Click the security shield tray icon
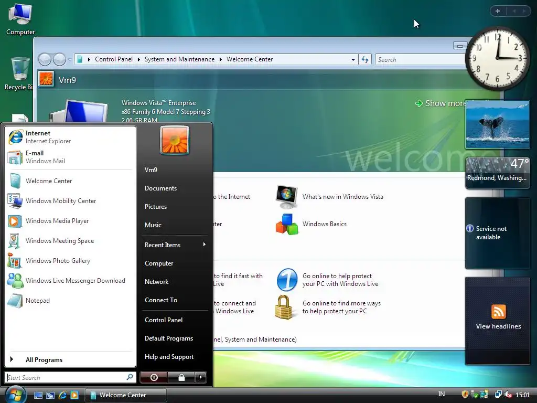Screen dimensions: 537x403 (x=465, y=395)
